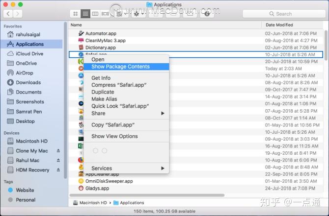Expand the Services submenu arrow
Image resolution: width=329 pixels, height=216 pixels.
pos(163,168)
